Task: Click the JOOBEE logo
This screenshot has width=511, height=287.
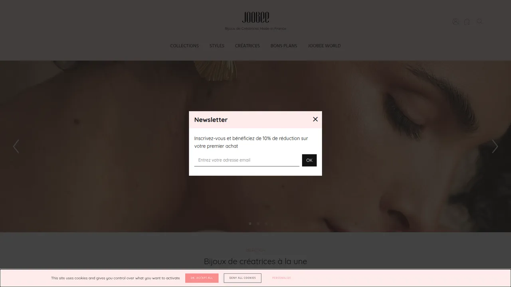Action: coord(255,17)
